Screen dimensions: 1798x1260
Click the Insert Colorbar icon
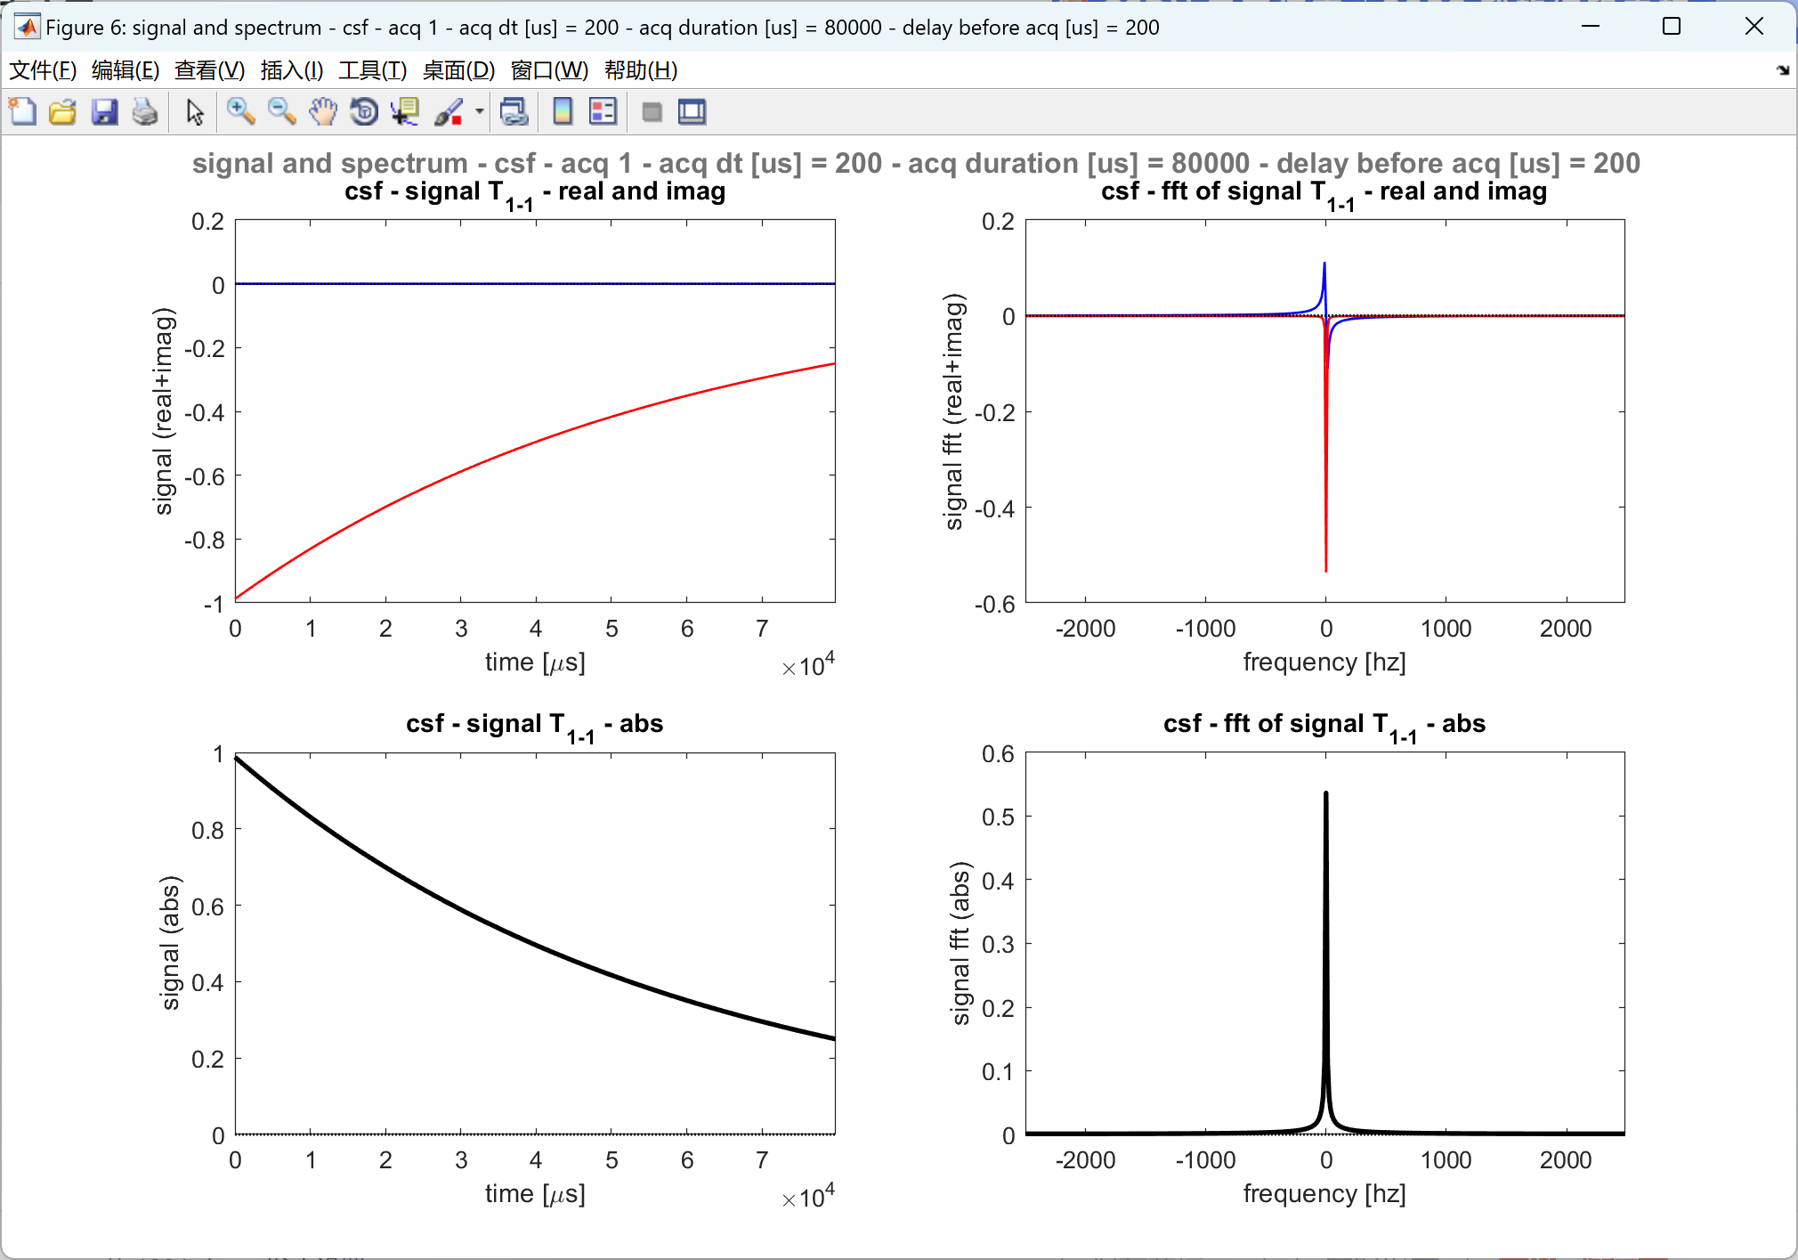point(563,112)
